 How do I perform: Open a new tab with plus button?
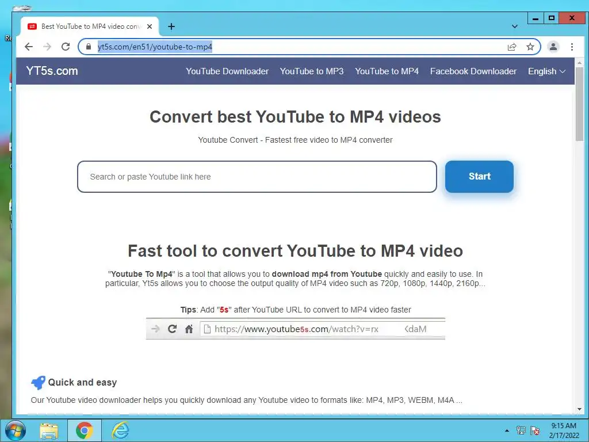click(171, 26)
